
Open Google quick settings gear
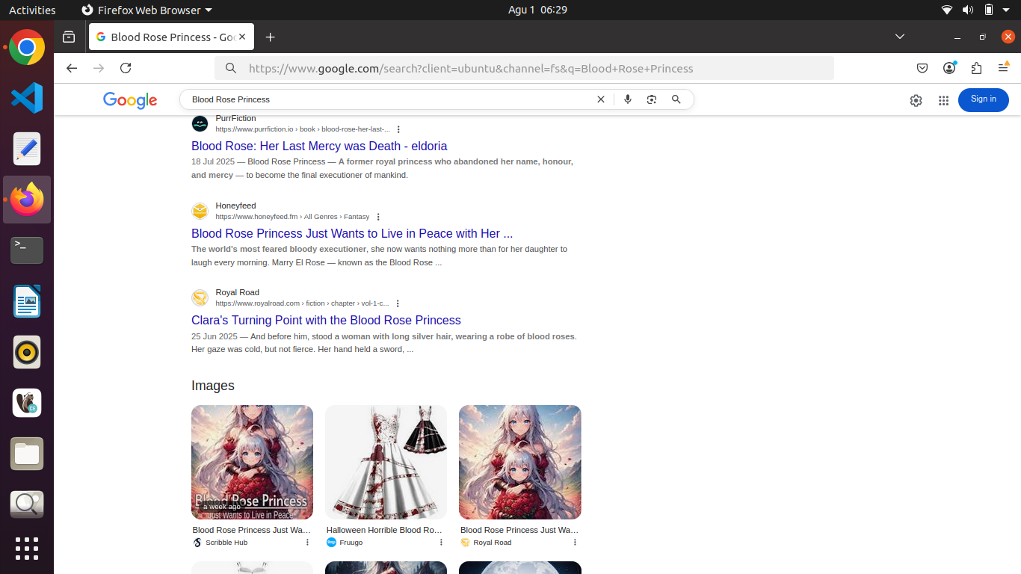[x=916, y=100]
